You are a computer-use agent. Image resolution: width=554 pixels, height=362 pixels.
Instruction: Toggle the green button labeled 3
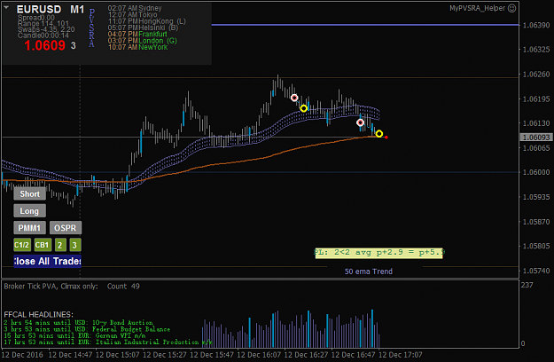coord(74,245)
